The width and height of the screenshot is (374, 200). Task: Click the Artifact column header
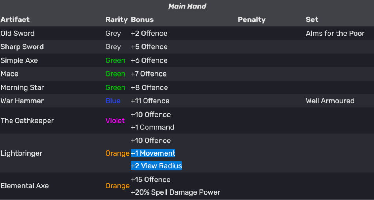[x=15, y=20]
